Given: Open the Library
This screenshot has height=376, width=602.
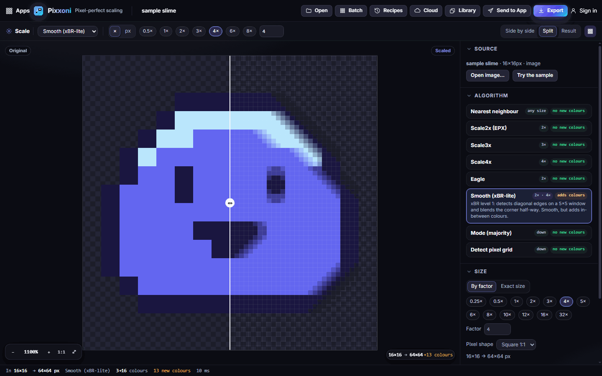Looking at the screenshot, I should pos(462,10).
